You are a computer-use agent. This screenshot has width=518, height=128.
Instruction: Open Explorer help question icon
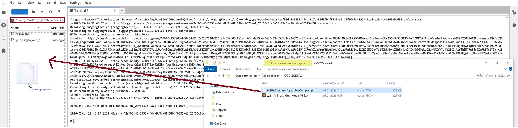(510, 69)
